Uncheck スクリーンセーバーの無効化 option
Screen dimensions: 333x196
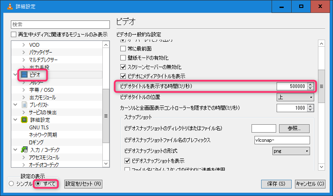click(123, 67)
